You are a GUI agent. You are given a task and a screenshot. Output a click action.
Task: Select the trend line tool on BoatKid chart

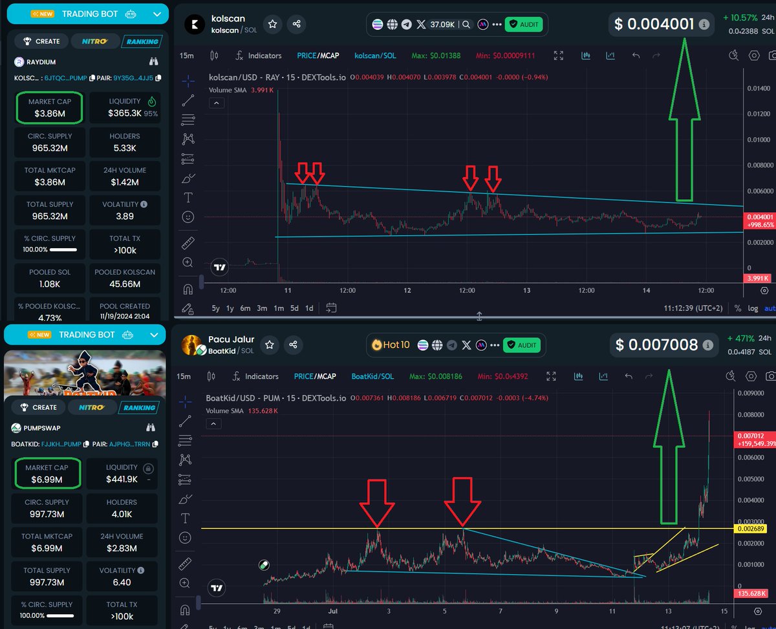click(x=186, y=421)
